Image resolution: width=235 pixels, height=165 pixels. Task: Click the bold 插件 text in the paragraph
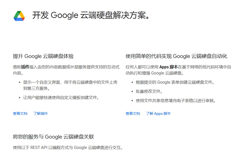tap(25, 67)
